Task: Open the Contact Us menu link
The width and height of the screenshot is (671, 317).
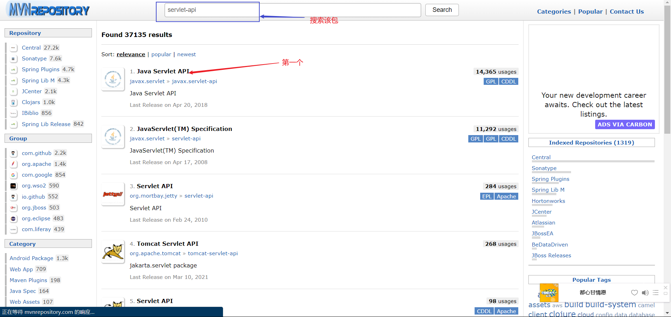Action: (627, 12)
